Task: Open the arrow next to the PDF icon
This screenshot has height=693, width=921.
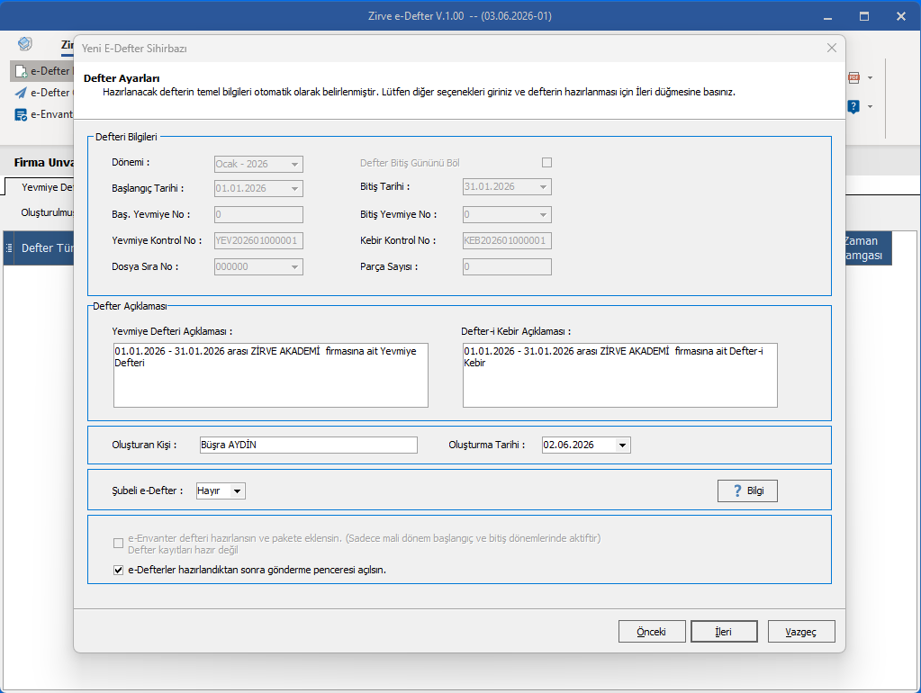Action: tap(870, 78)
